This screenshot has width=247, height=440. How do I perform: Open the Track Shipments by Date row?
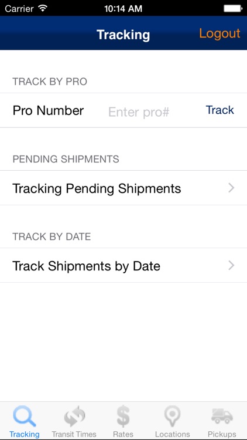point(123,265)
